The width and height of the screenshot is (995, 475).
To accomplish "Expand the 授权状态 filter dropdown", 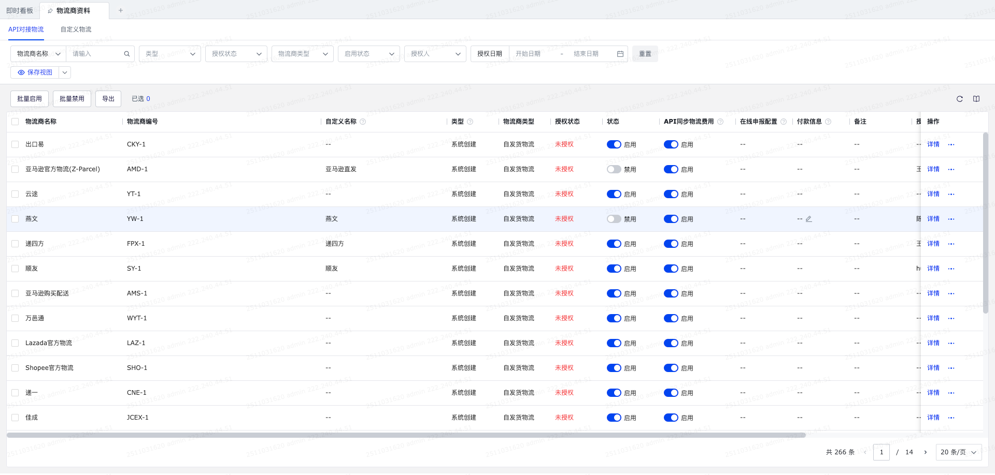I will point(236,54).
